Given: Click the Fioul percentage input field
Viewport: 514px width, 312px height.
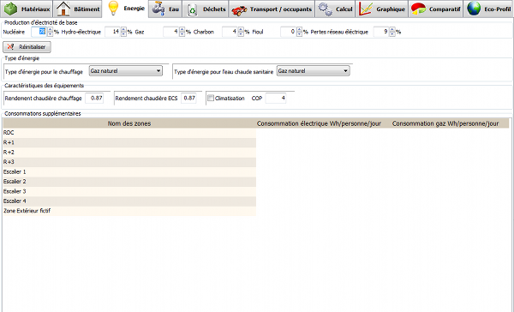Looking at the screenshot, I should click(x=289, y=32).
